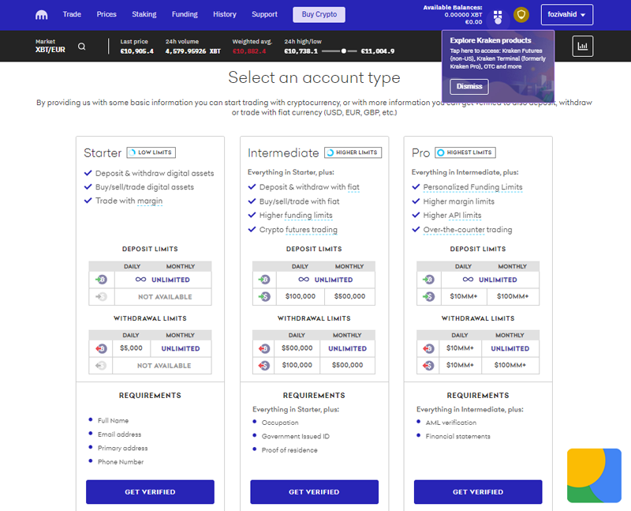Click Intermediate crypto deposit icon
Screen dimensions: 631x511
coord(264,280)
